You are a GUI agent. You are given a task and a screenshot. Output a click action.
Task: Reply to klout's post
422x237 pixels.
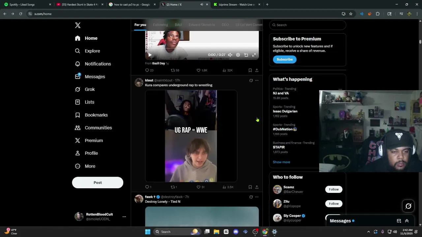coord(148,187)
